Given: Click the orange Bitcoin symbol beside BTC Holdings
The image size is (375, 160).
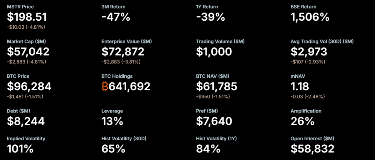Looking at the screenshot, I should (x=105, y=86).
